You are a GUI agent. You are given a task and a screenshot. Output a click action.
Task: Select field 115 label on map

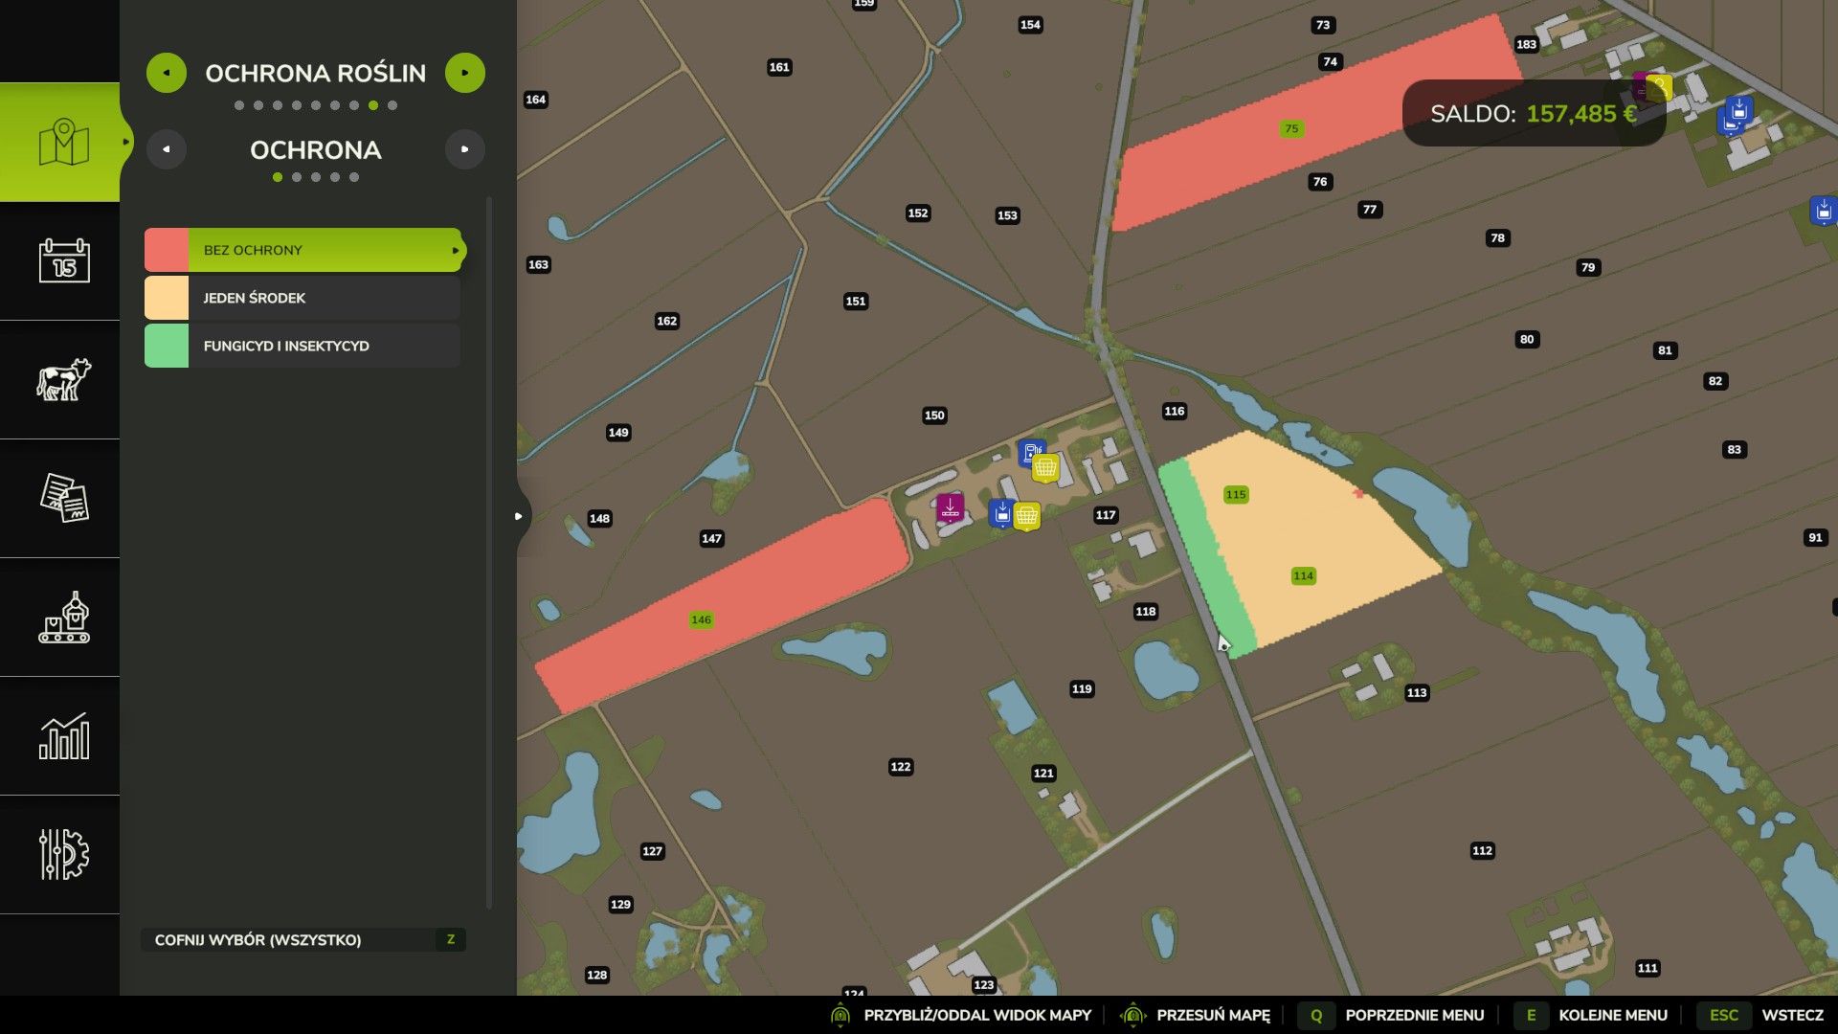(1236, 495)
